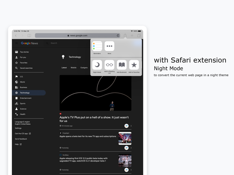Open more options for iOS 12.3 story

131,170
